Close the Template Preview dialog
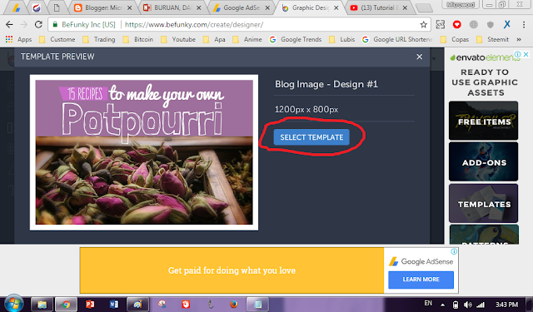This screenshot has width=533, height=312. pyautogui.click(x=420, y=57)
